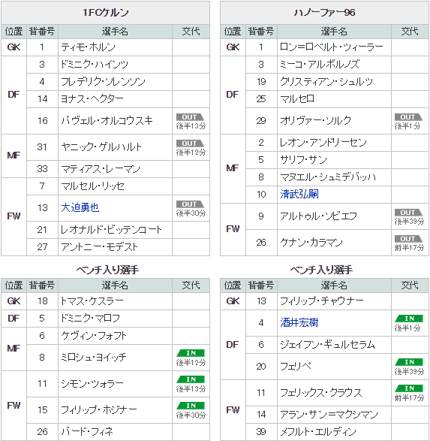Click OUT badge next to 大迫勇也
The width and height of the screenshot is (430, 441).
pyautogui.click(x=190, y=204)
